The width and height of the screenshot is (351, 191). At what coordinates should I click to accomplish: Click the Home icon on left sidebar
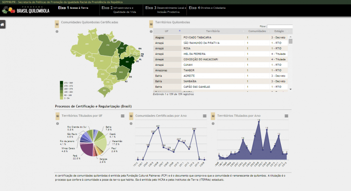(3, 25)
